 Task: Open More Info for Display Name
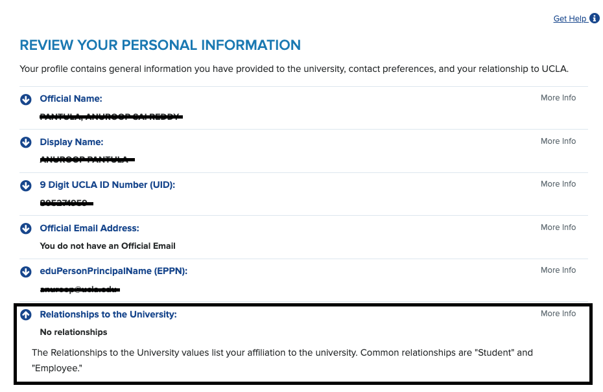pos(558,141)
